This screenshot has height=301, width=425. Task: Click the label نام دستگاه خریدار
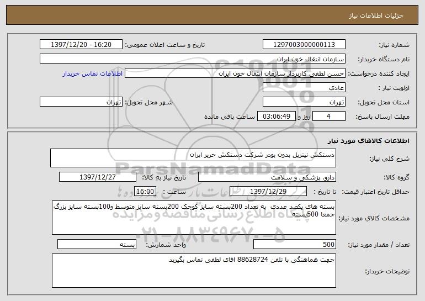click(x=384, y=60)
